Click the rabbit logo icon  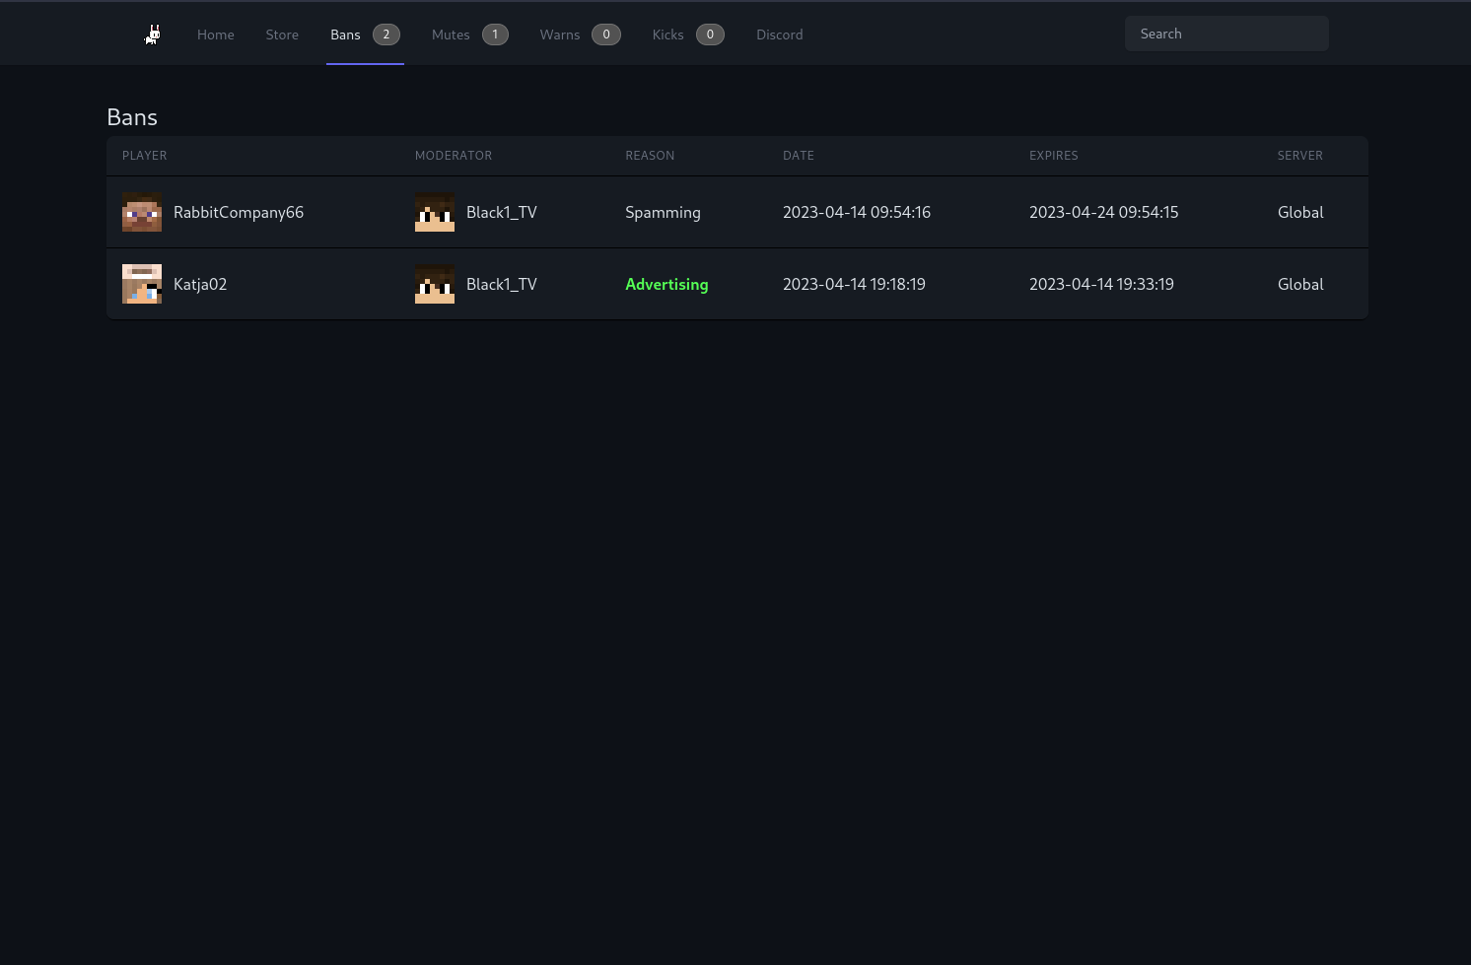[x=152, y=34]
